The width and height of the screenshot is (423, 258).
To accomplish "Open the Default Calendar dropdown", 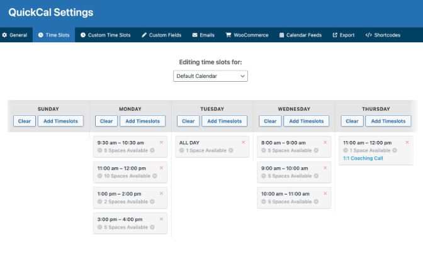I will point(210,76).
